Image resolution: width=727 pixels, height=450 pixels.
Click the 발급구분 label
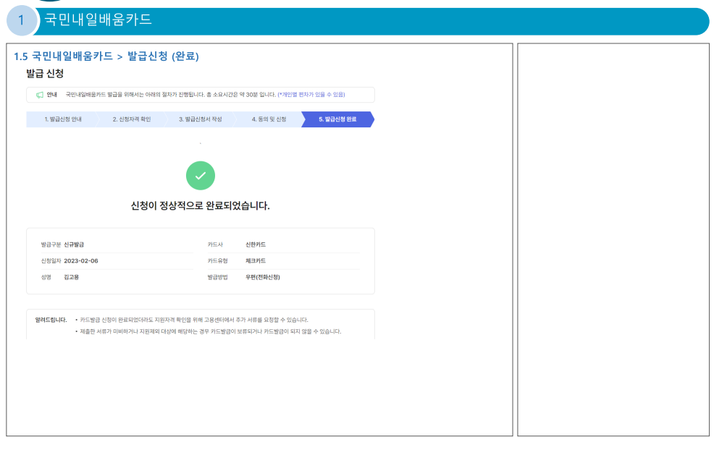point(51,245)
